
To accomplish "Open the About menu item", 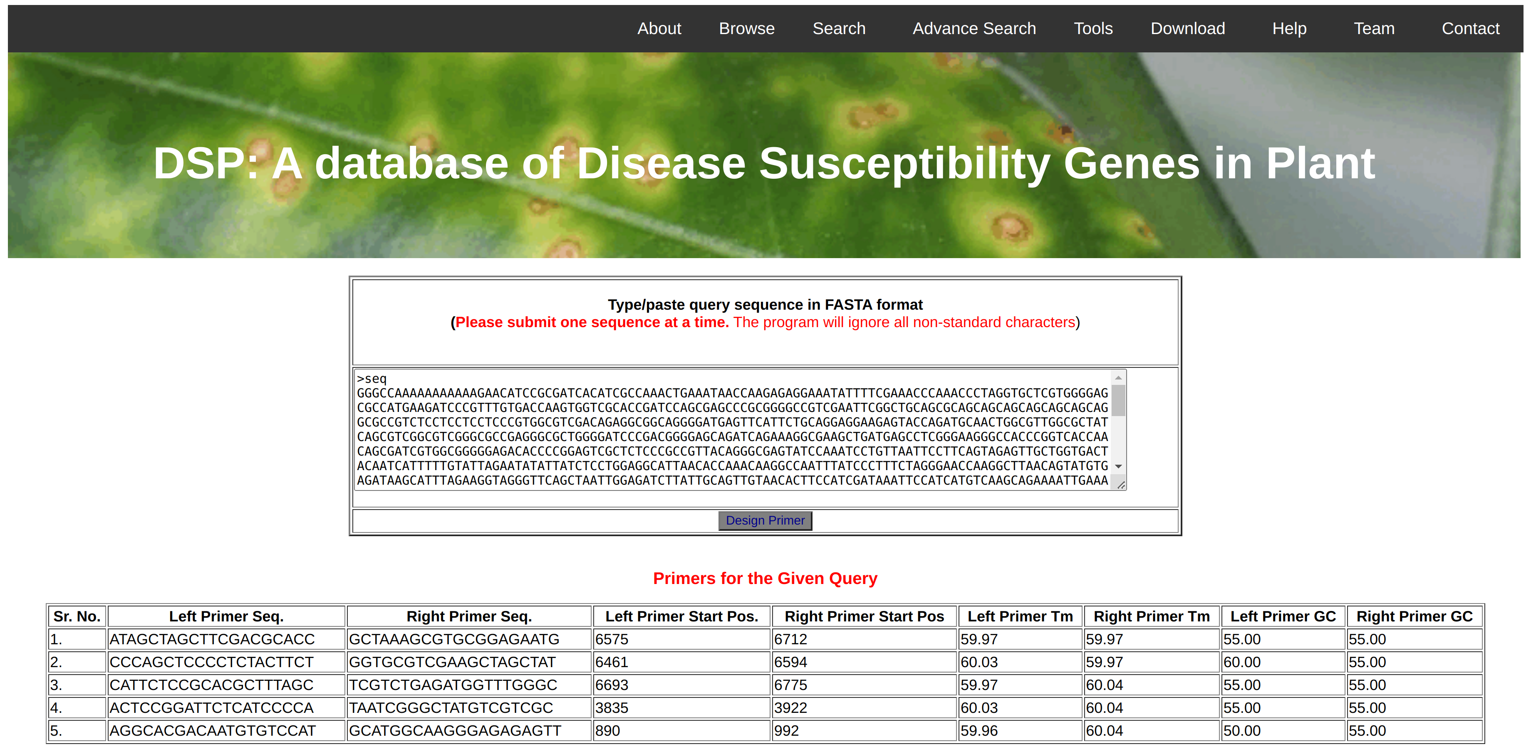I will tap(659, 29).
